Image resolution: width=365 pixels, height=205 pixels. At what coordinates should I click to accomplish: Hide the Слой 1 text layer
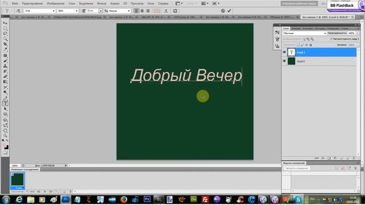(x=284, y=52)
